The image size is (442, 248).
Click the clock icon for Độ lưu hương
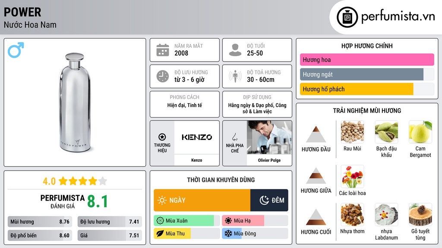click(163, 76)
